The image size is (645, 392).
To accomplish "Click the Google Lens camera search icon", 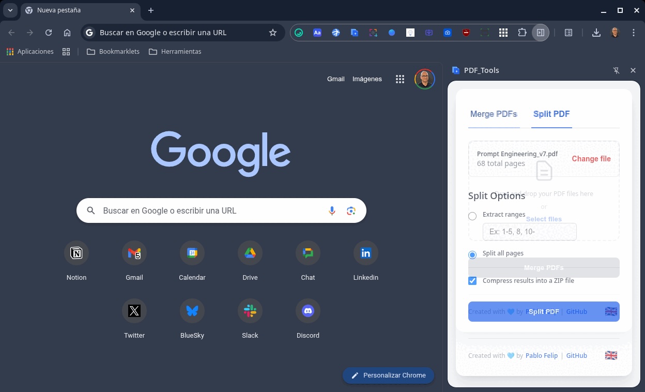I will [x=351, y=210].
